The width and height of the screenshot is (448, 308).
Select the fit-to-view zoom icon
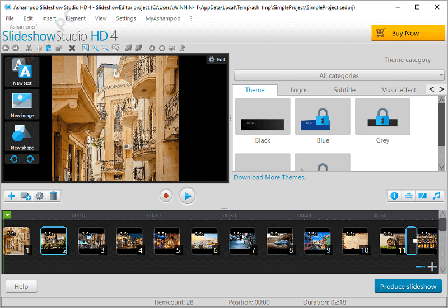pos(85,48)
